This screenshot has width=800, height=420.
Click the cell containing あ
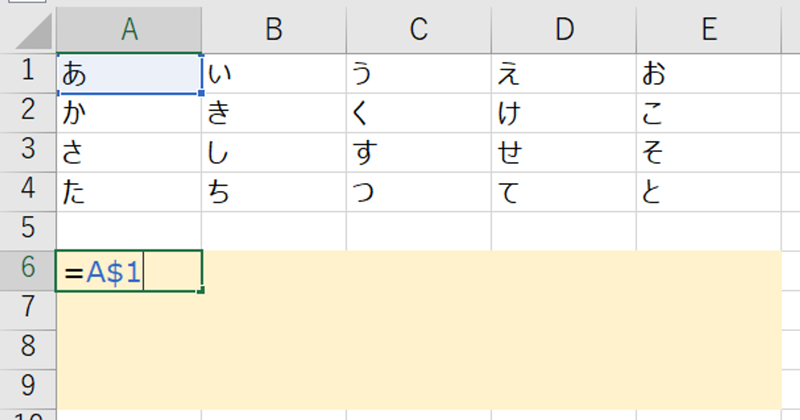(129, 73)
